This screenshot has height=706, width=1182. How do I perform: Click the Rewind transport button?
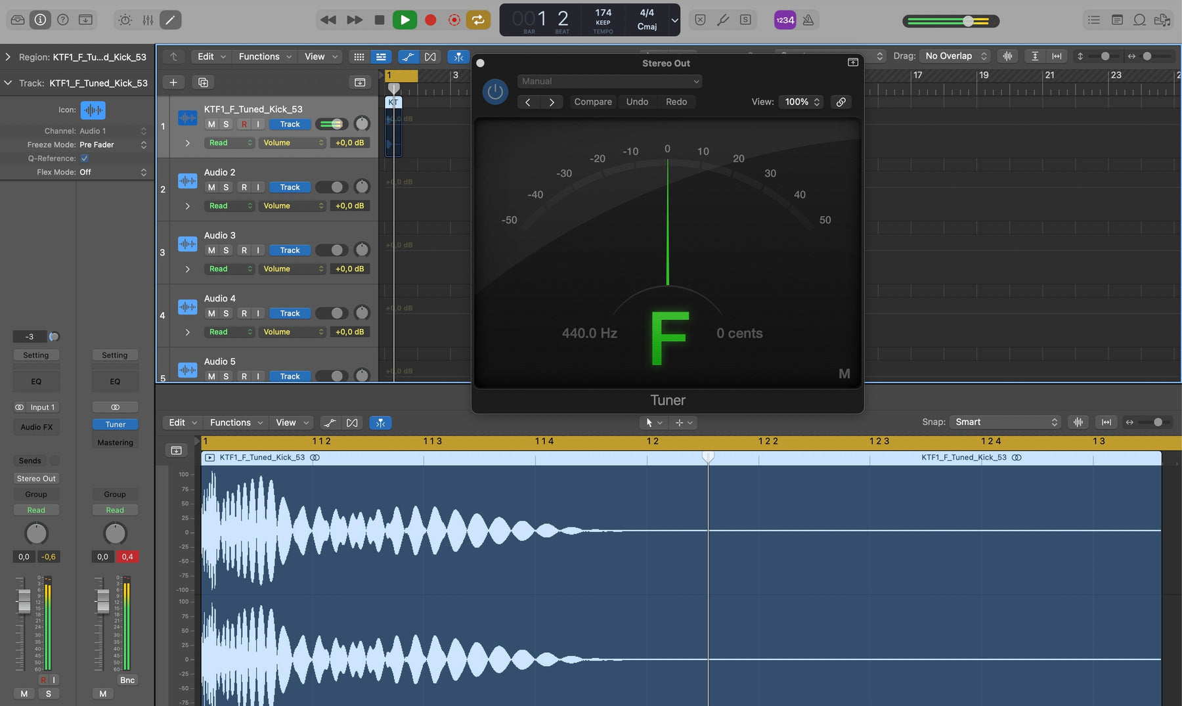coord(328,20)
